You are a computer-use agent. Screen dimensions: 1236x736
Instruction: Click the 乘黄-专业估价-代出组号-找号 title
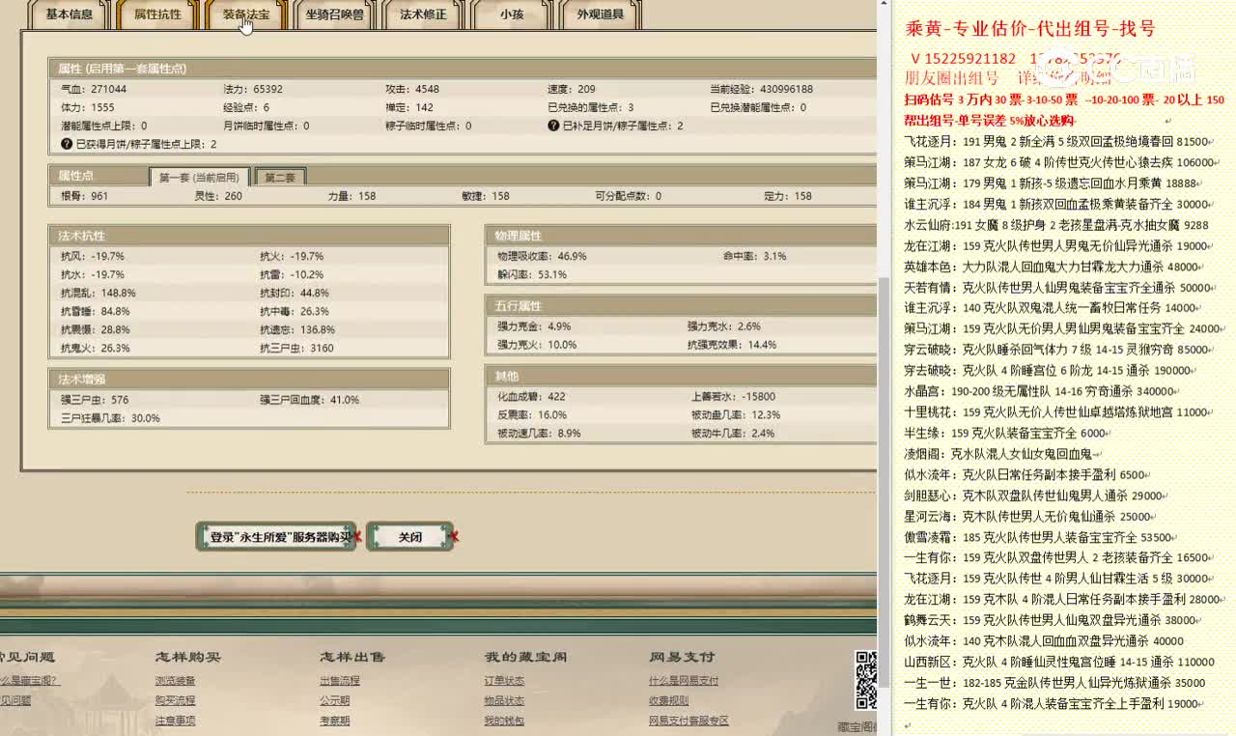1030,30
